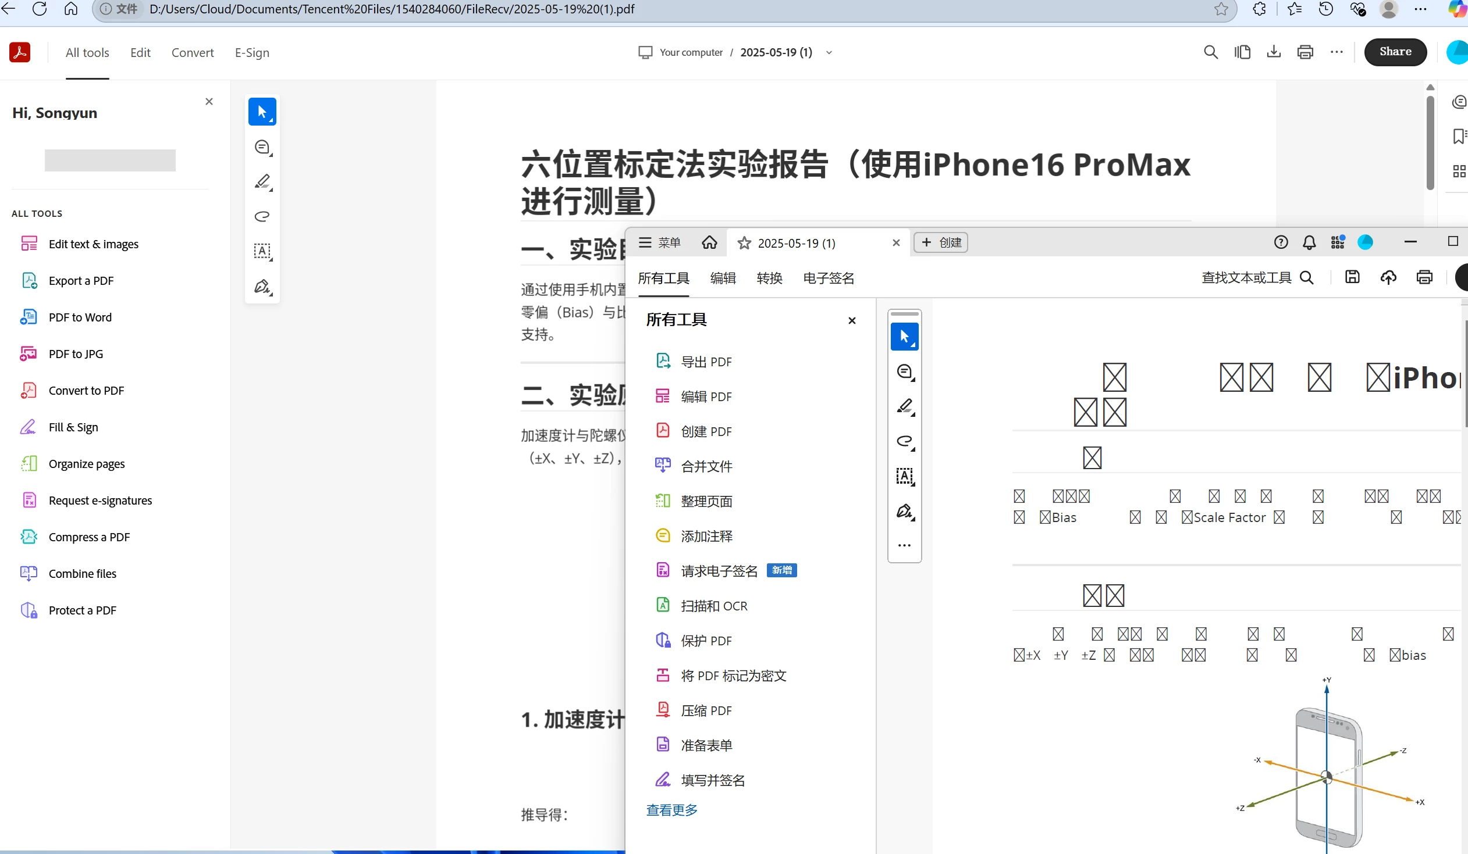Open the 电子签名 tab
This screenshot has width=1468, height=854.
pos(828,278)
